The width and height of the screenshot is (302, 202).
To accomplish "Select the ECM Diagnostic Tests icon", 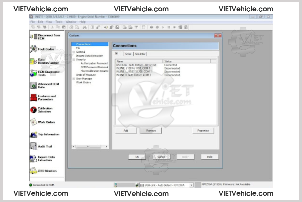I will point(33,73).
